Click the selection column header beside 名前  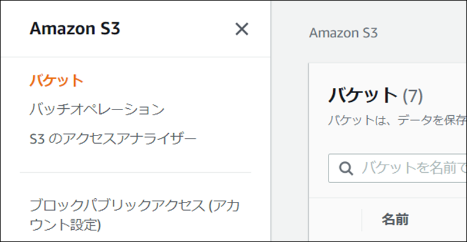click(x=335, y=220)
